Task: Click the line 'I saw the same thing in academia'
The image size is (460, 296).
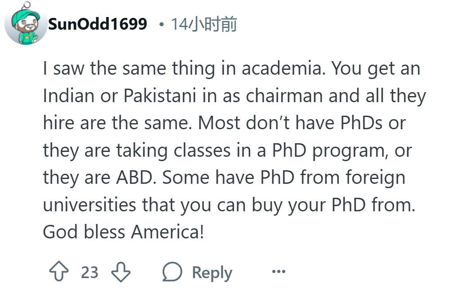Action: point(184,69)
